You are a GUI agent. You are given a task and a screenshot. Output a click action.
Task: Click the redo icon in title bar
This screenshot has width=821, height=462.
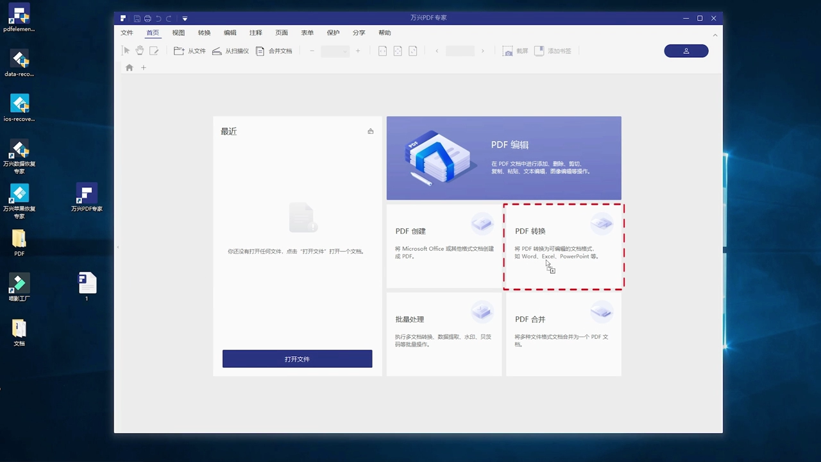169,19
